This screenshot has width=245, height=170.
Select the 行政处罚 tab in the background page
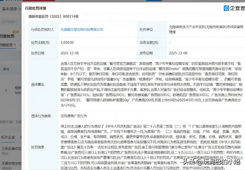(x=8, y=45)
